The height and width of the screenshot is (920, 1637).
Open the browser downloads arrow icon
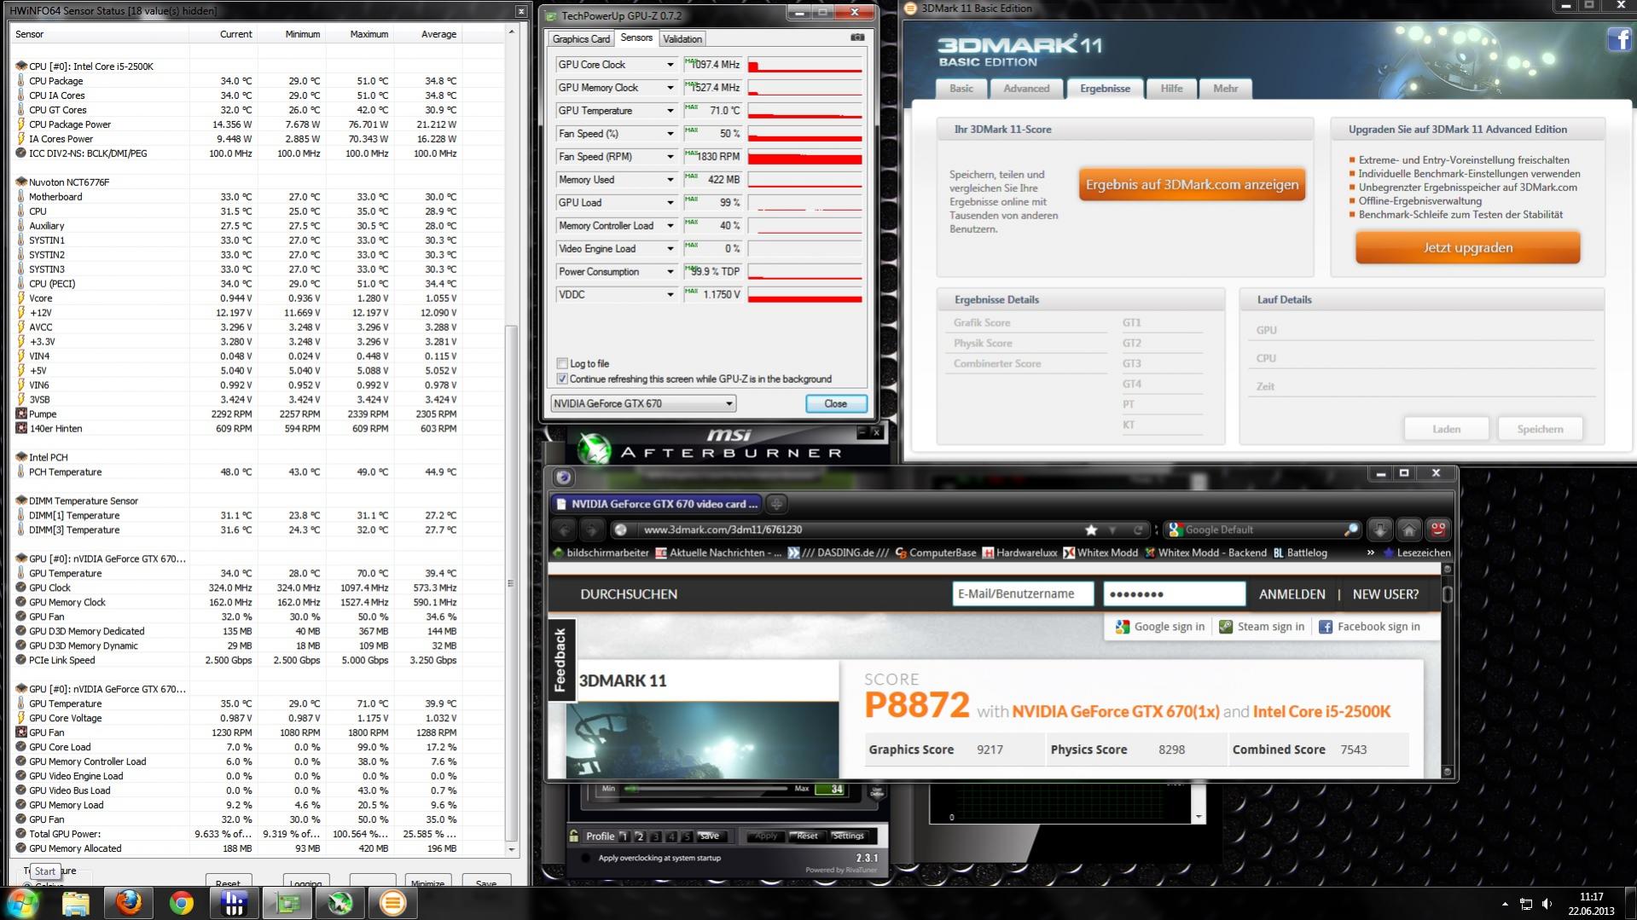1379,529
